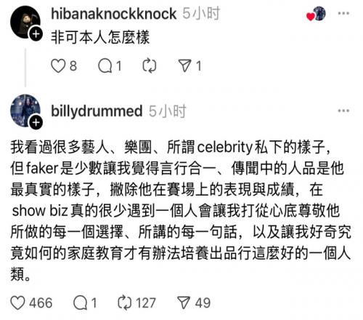Share billydrummed's post with 49 shares
The height and width of the screenshot is (320, 363).
[x=184, y=303]
